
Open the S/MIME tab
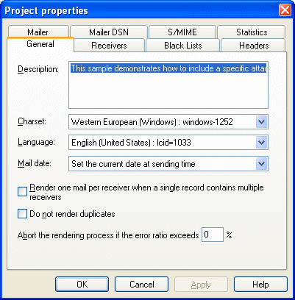[182, 32]
